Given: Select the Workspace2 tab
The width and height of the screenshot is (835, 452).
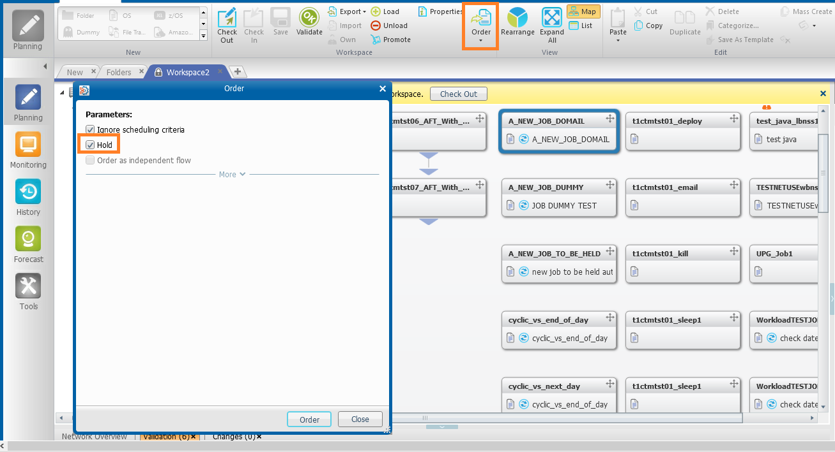Looking at the screenshot, I should (188, 72).
